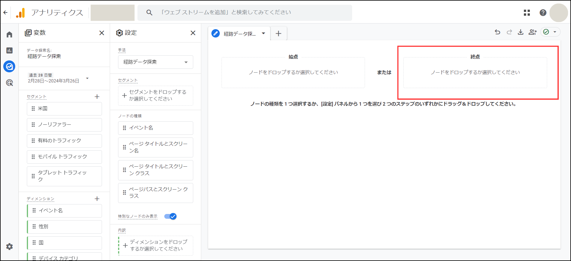Select the イベント名 dimension in Variables

64,211
